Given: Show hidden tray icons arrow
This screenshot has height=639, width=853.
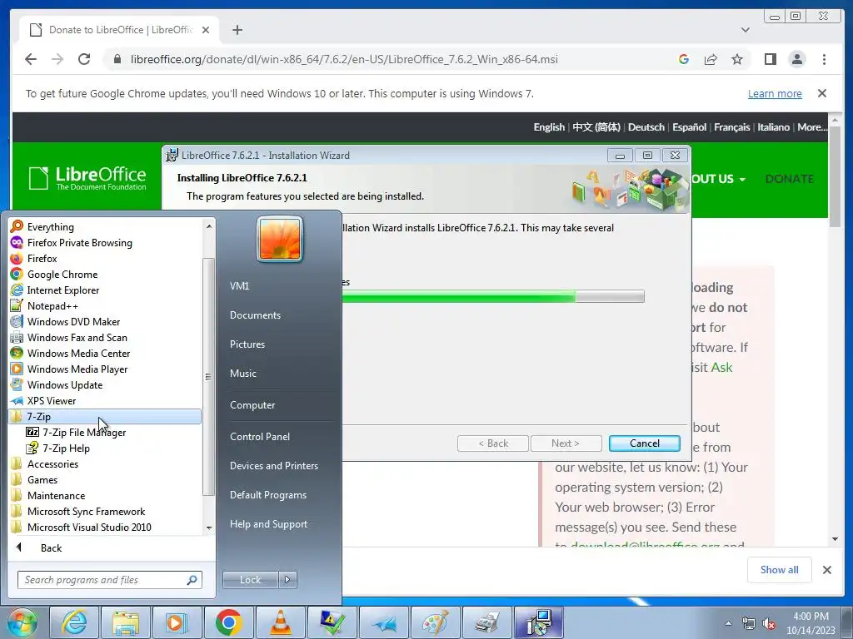Looking at the screenshot, I should point(728,623).
